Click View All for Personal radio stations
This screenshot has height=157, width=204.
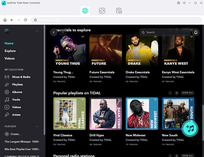188,156
